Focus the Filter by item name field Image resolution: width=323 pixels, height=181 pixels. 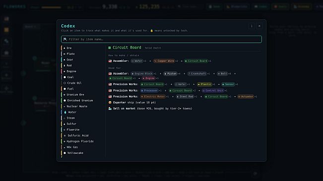[x=162, y=39]
